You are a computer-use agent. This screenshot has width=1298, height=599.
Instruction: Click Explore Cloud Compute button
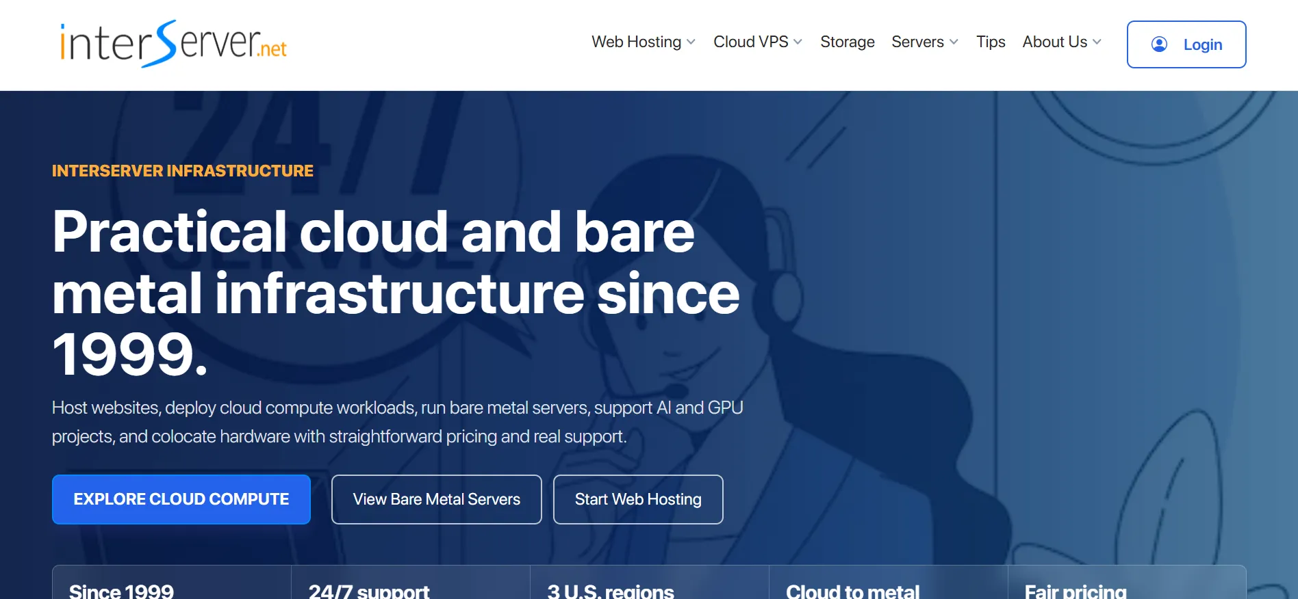click(x=181, y=499)
